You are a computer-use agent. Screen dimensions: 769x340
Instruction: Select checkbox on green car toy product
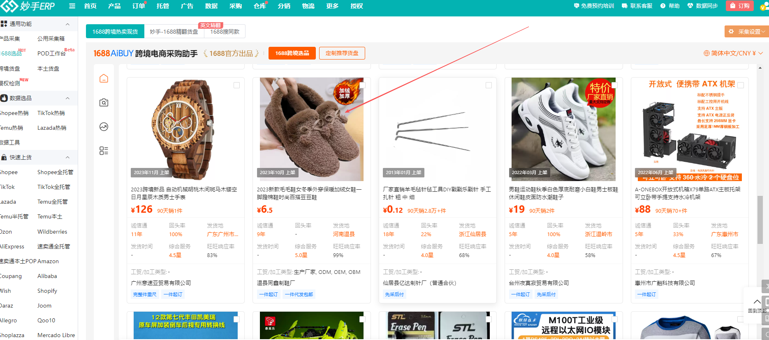coord(363,319)
